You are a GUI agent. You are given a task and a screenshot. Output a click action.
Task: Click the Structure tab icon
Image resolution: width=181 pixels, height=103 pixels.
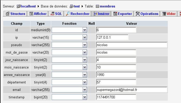pyautogui.click(x=7, y=14)
